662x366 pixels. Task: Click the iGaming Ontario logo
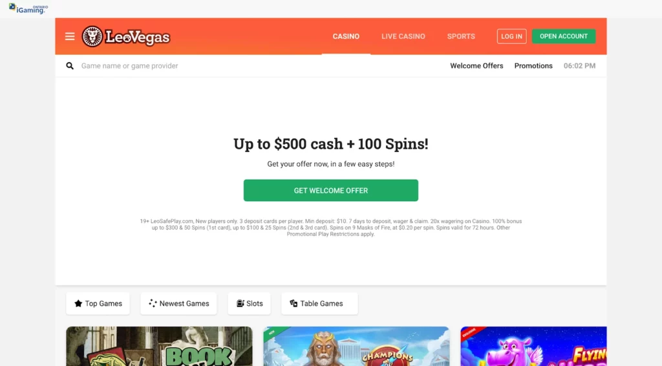point(28,9)
